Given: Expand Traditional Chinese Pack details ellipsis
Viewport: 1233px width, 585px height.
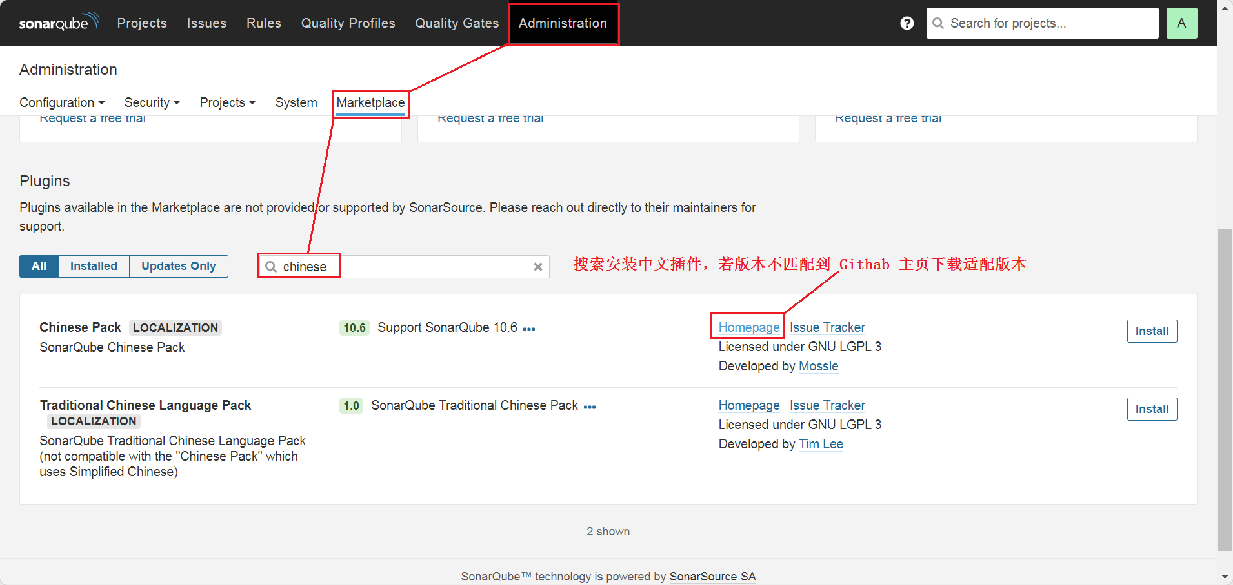Looking at the screenshot, I should (x=590, y=407).
